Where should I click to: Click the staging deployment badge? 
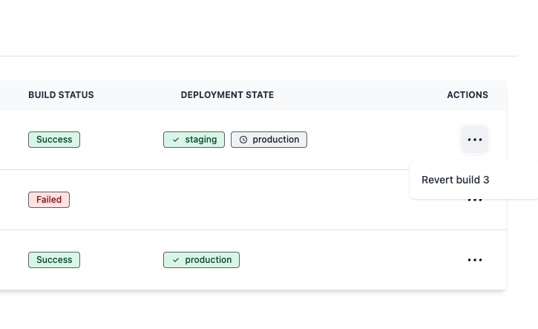pos(194,140)
